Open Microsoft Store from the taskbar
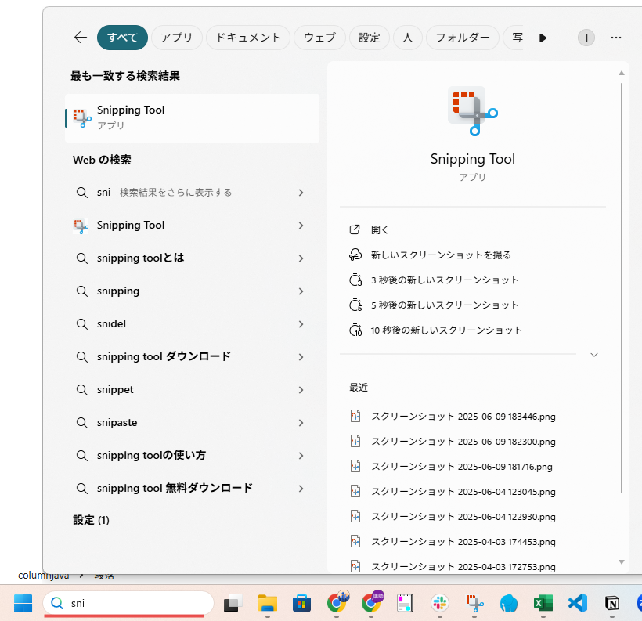 click(302, 603)
